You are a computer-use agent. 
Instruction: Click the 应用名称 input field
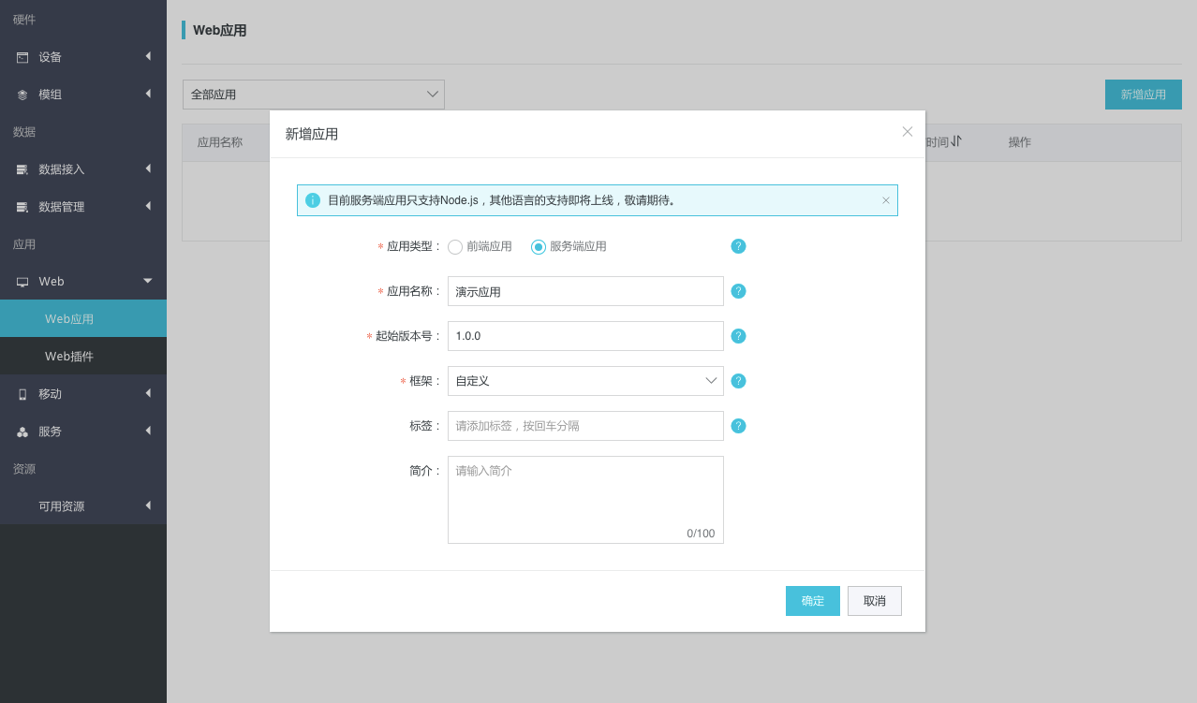click(585, 291)
